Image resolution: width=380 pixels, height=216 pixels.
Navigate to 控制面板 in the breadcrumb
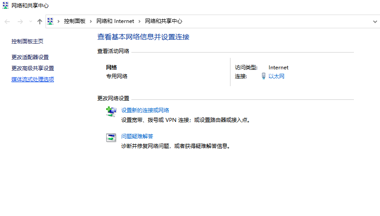click(74, 21)
